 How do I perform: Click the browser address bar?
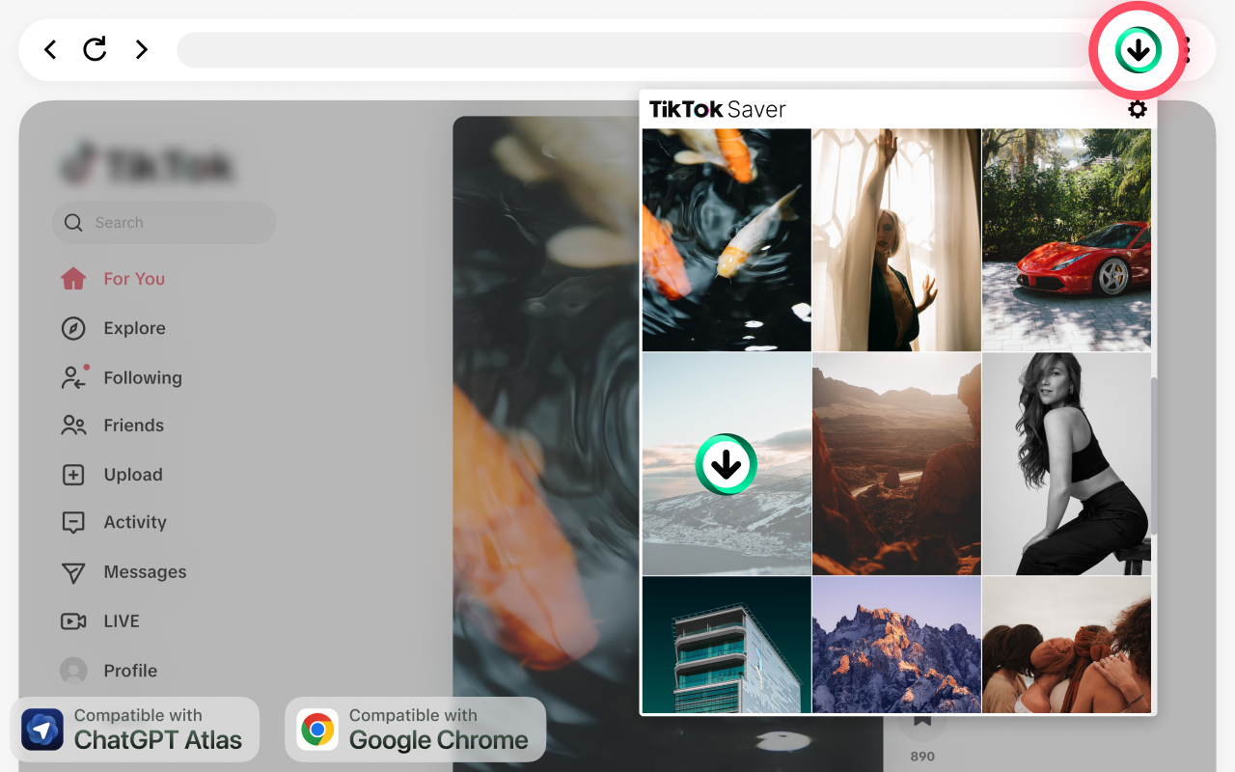[637, 50]
